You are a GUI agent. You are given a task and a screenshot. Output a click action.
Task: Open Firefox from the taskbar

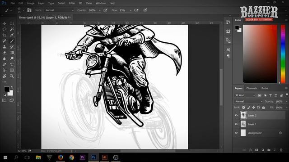[x=61, y=157]
